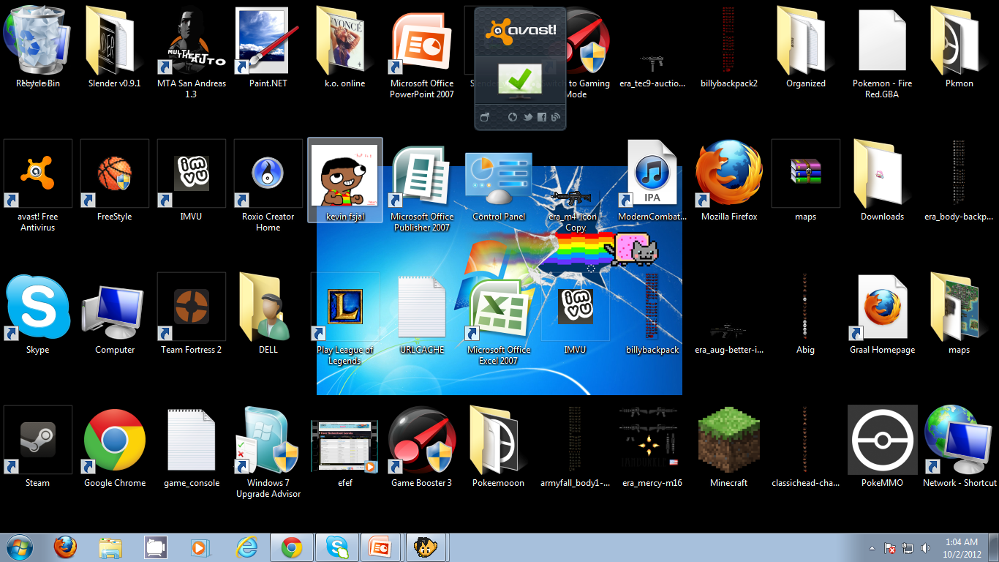This screenshot has width=999, height=562.
Task: Switch to Chrome on the taskbar
Action: (292, 547)
